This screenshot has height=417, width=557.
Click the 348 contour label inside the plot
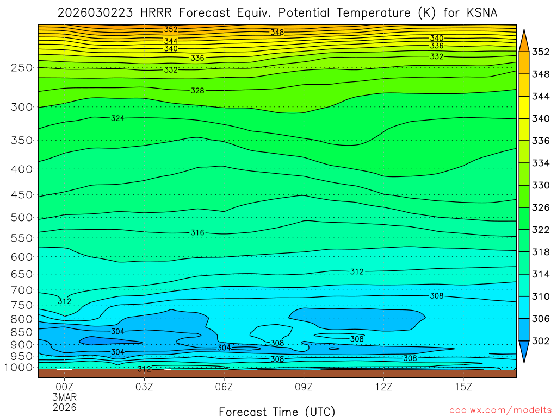coord(277,32)
